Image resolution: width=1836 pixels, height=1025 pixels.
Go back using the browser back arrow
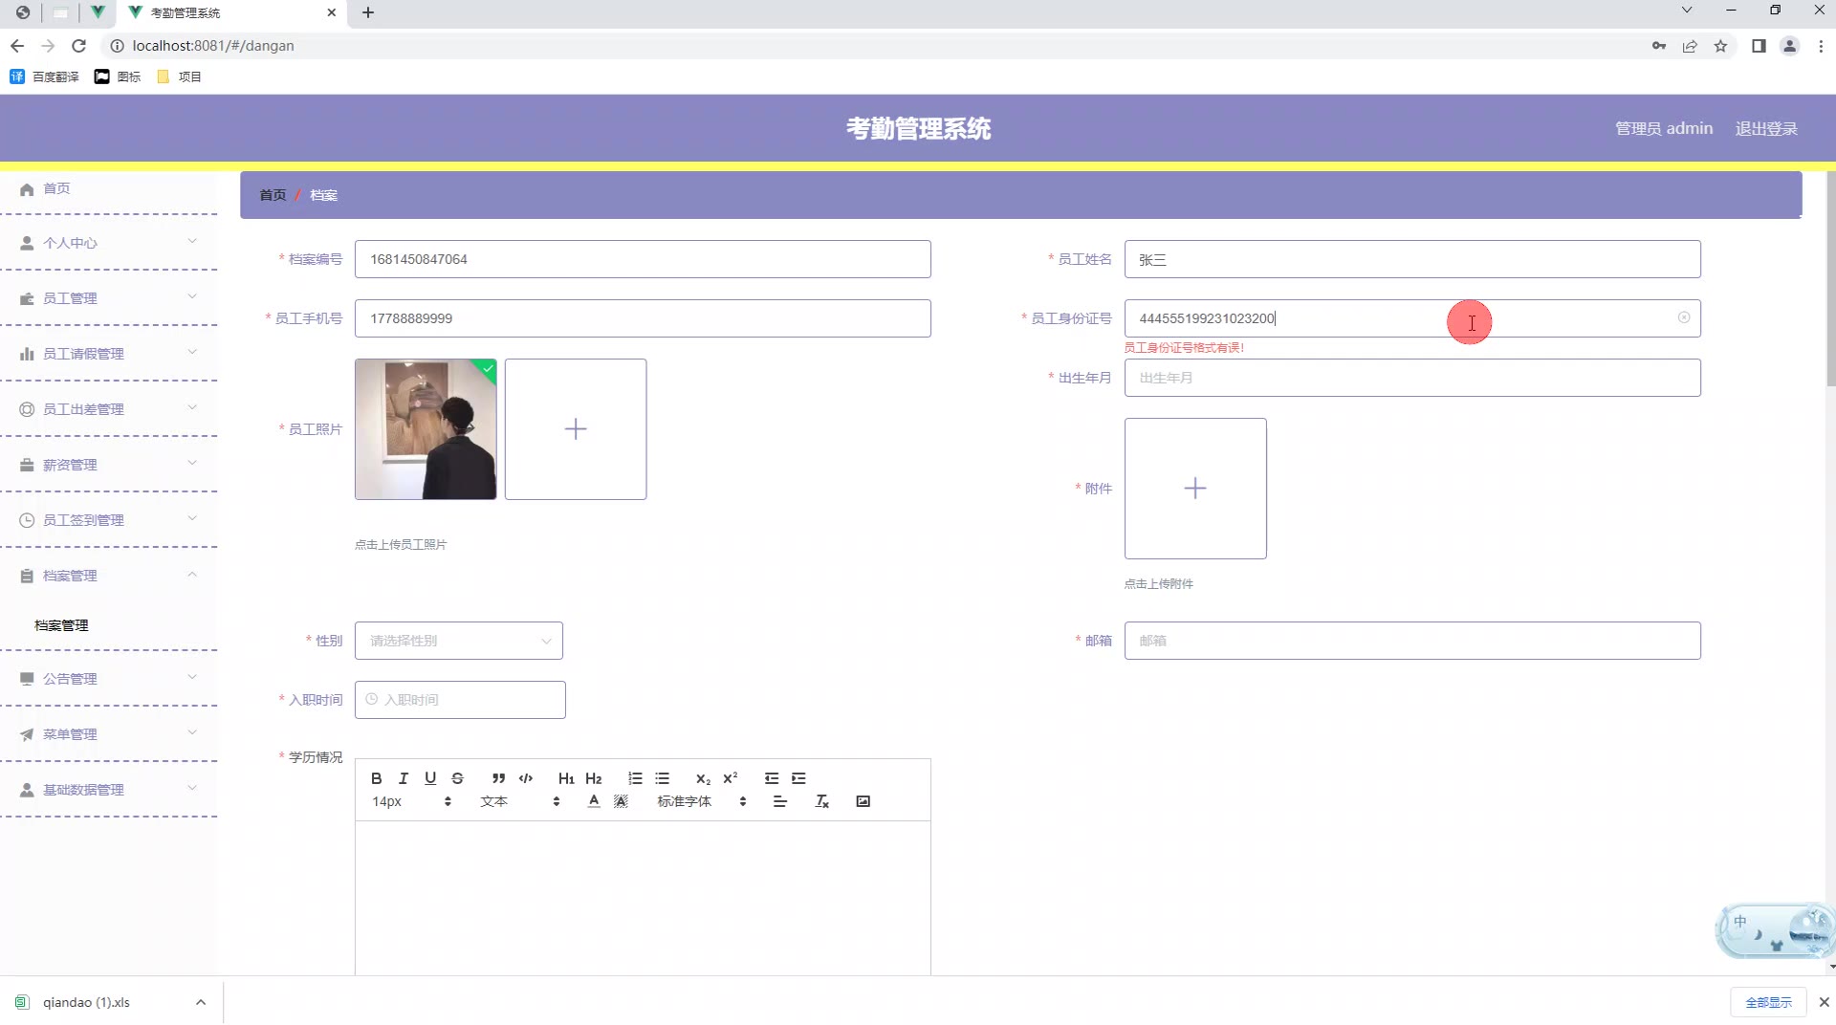(x=17, y=46)
